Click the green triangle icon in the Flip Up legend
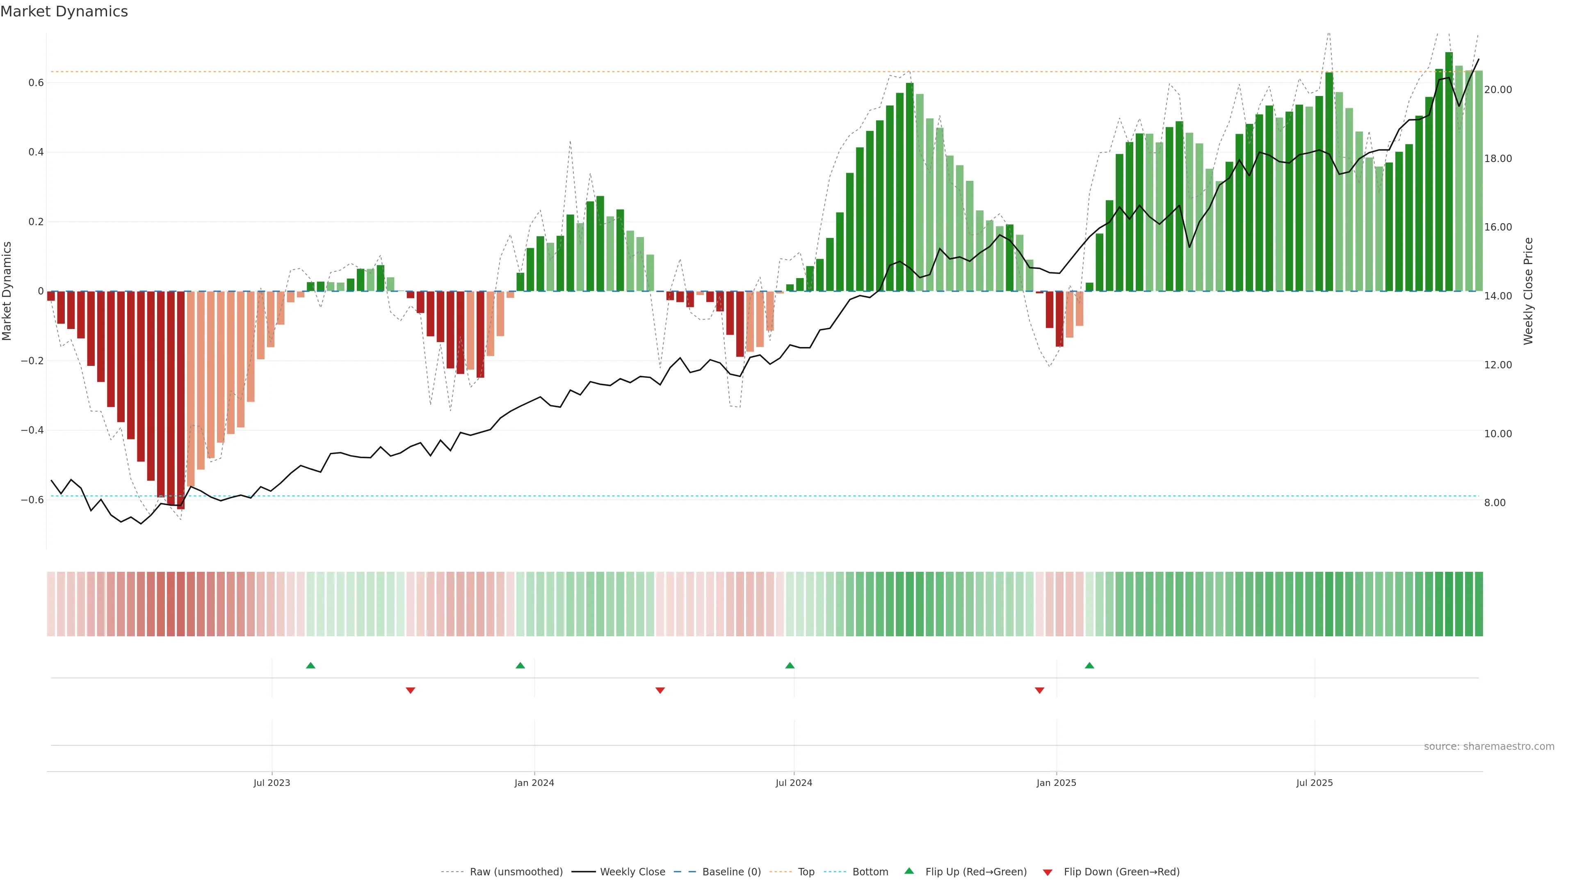 click(x=909, y=871)
